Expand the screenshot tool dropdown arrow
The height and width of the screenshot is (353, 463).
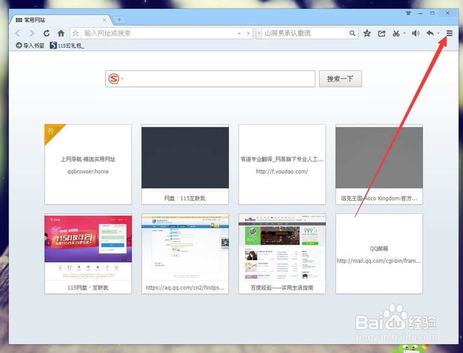[x=404, y=33]
